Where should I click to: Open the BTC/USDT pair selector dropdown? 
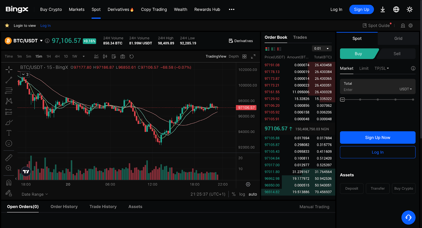[x=41, y=41]
